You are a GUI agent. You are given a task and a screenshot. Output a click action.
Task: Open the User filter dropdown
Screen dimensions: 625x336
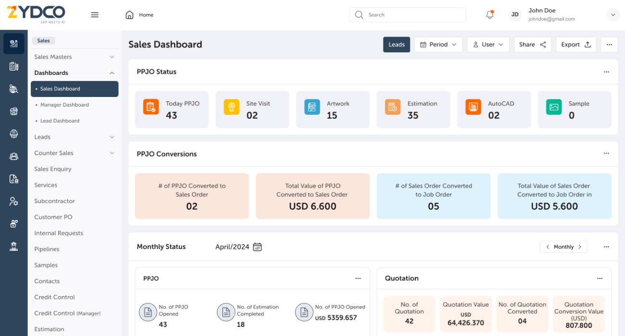click(x=488, y=45)
